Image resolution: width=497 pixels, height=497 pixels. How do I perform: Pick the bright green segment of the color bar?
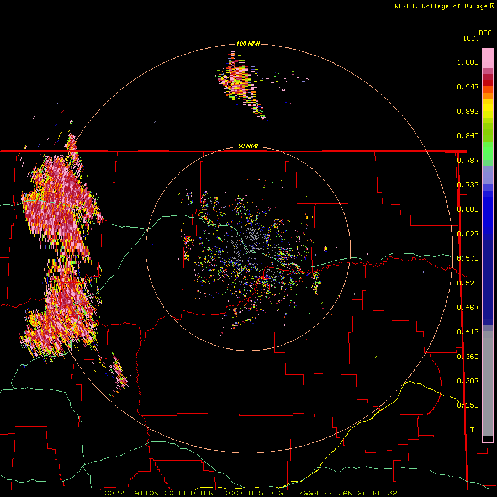point(488,151)
